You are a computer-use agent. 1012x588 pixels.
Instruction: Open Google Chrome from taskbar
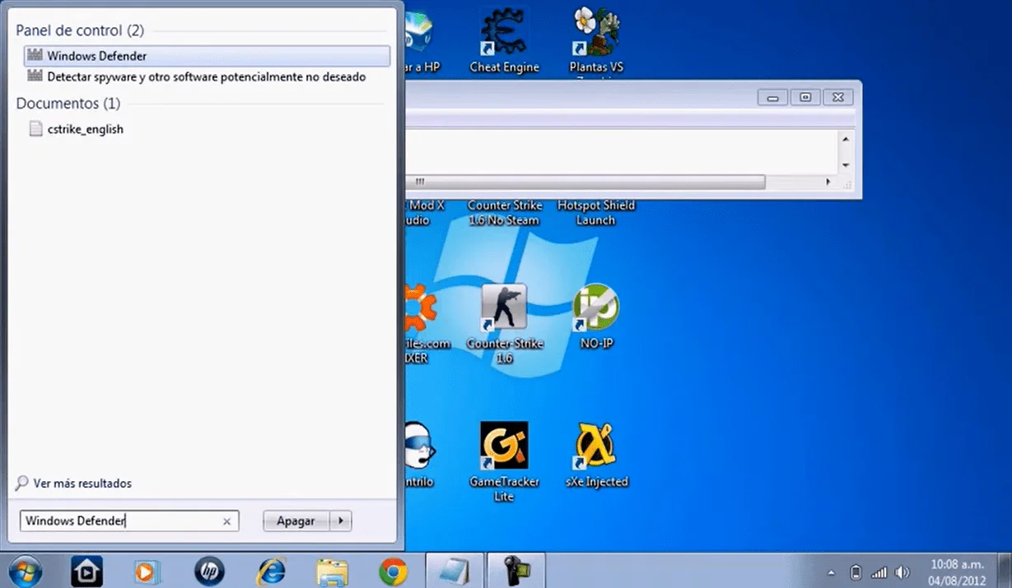(x=393, y=571)
